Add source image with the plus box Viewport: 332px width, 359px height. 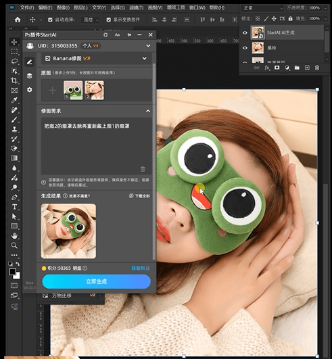tap(52, 90)
